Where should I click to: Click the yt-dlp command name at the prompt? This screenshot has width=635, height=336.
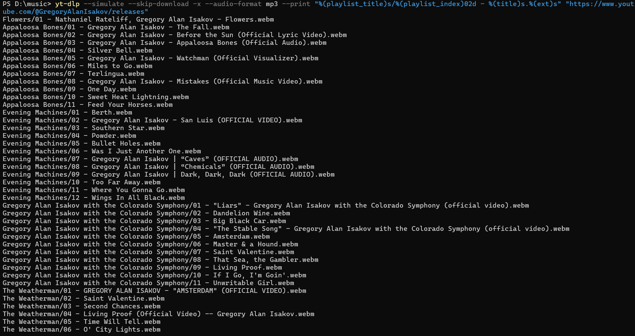67,4
